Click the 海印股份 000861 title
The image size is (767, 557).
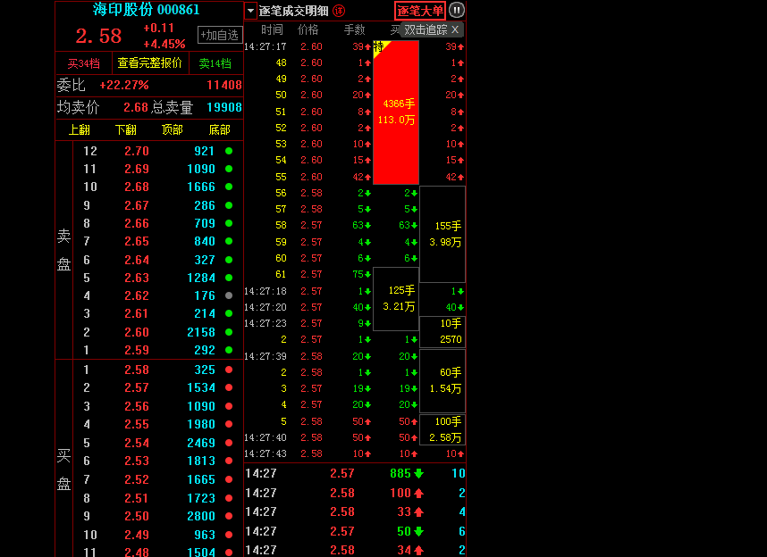point(147,10)
